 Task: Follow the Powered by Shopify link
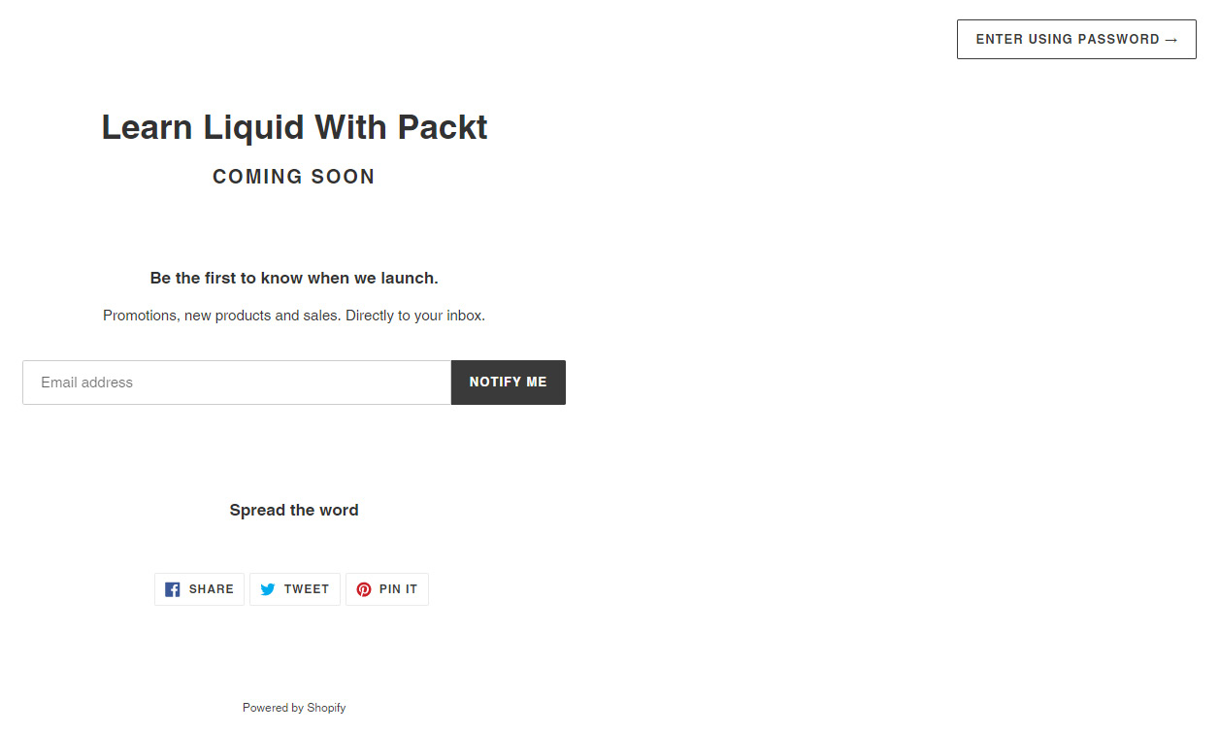pos(294,708)
